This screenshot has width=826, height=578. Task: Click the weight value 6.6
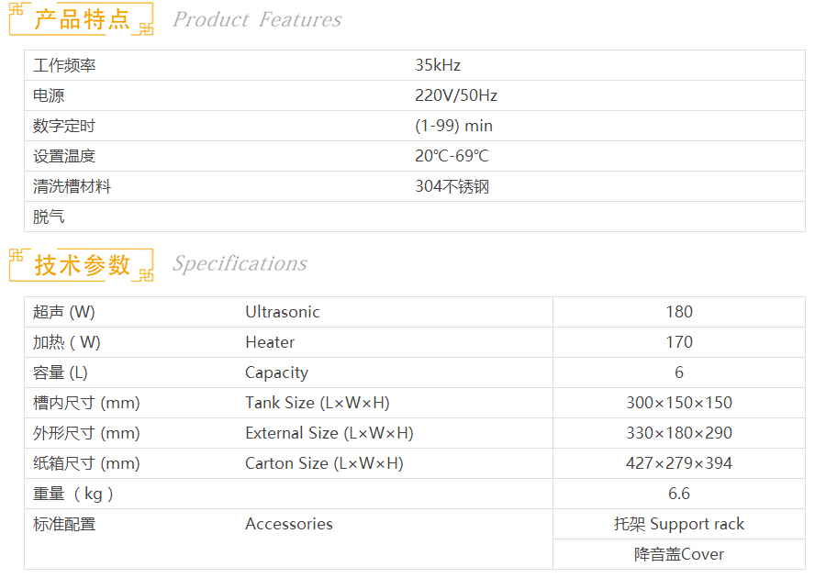679,494
